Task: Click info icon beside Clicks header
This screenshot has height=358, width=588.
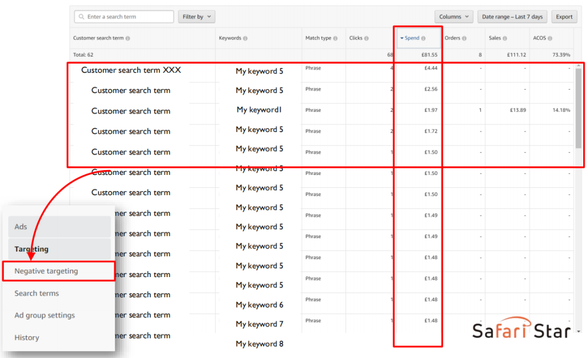Action: [366, 39]
